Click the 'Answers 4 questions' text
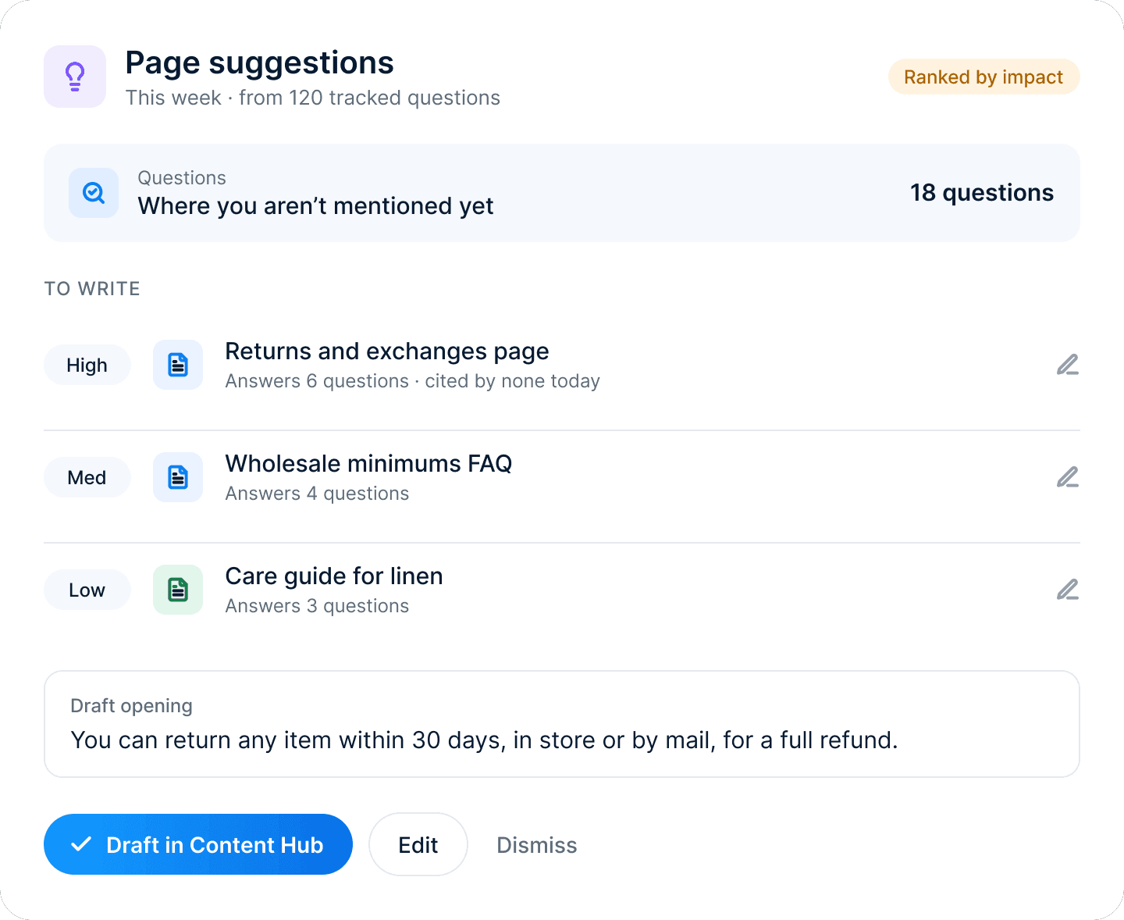Image resolution: width=1124 pixels, height=920 pixels. coord(317,494)
